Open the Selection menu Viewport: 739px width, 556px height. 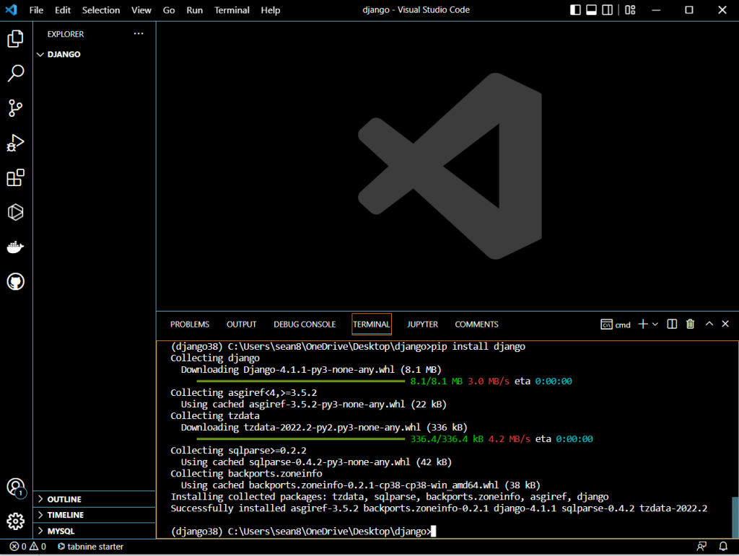101,10
